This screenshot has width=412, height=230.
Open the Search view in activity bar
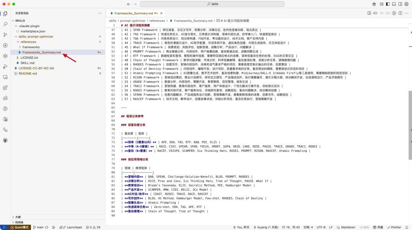click(x=5, y=24)
